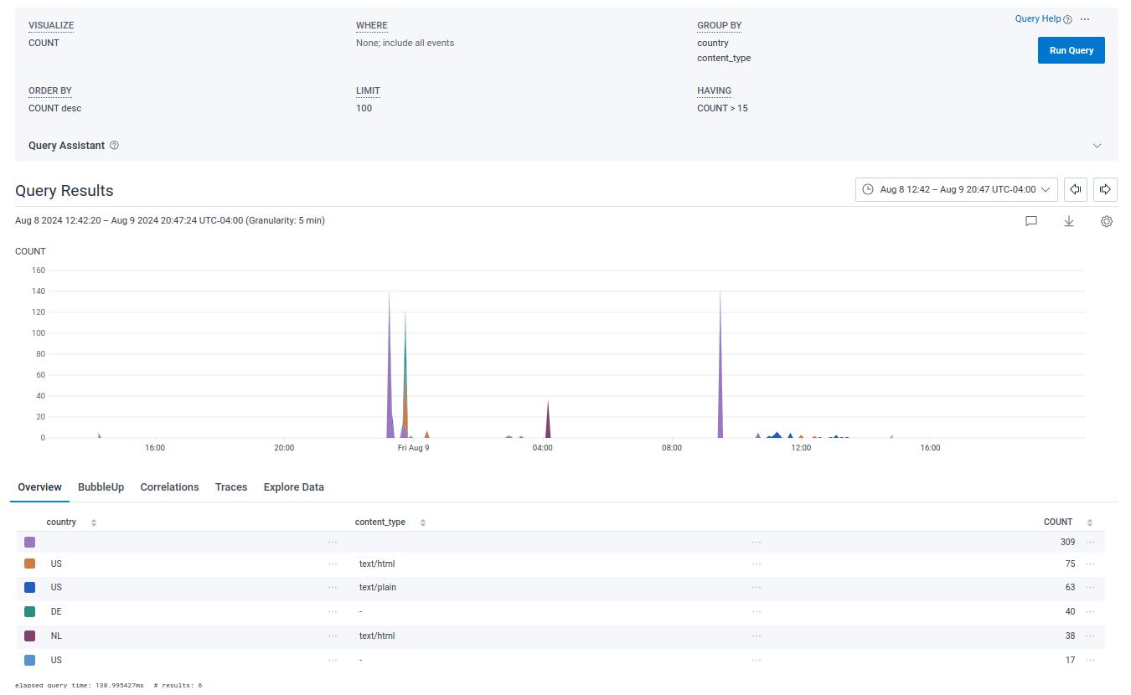
Task: Click the dark blue swatch for US text/plain
Action: 30,588
